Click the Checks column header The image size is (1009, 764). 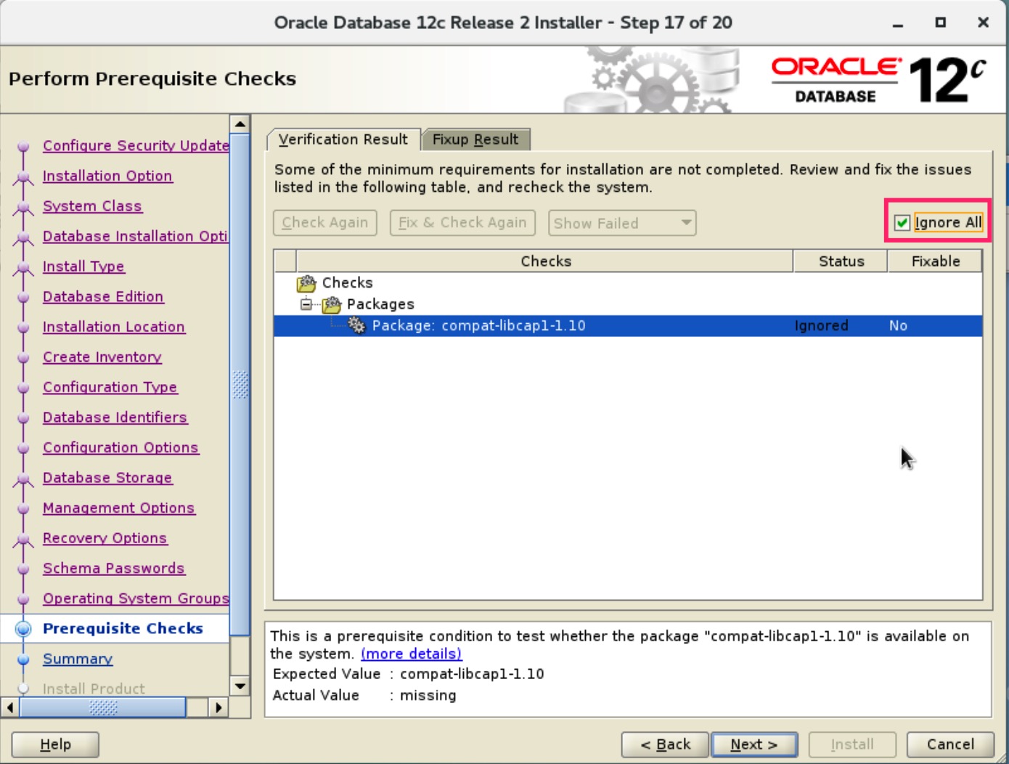click(x=545, y=261)
